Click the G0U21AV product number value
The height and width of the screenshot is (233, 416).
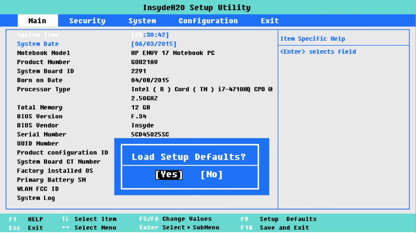(x=144, y=62)
